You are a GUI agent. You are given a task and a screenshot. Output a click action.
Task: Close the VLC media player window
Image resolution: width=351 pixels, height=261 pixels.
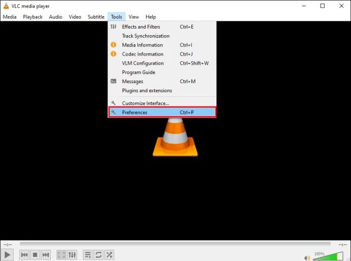tap(341, 6)
